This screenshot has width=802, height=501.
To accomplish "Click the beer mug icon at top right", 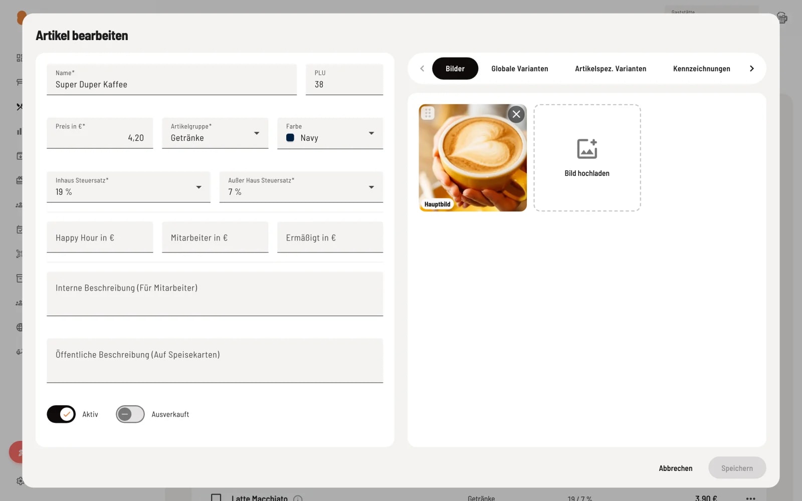I will (782, 18).
